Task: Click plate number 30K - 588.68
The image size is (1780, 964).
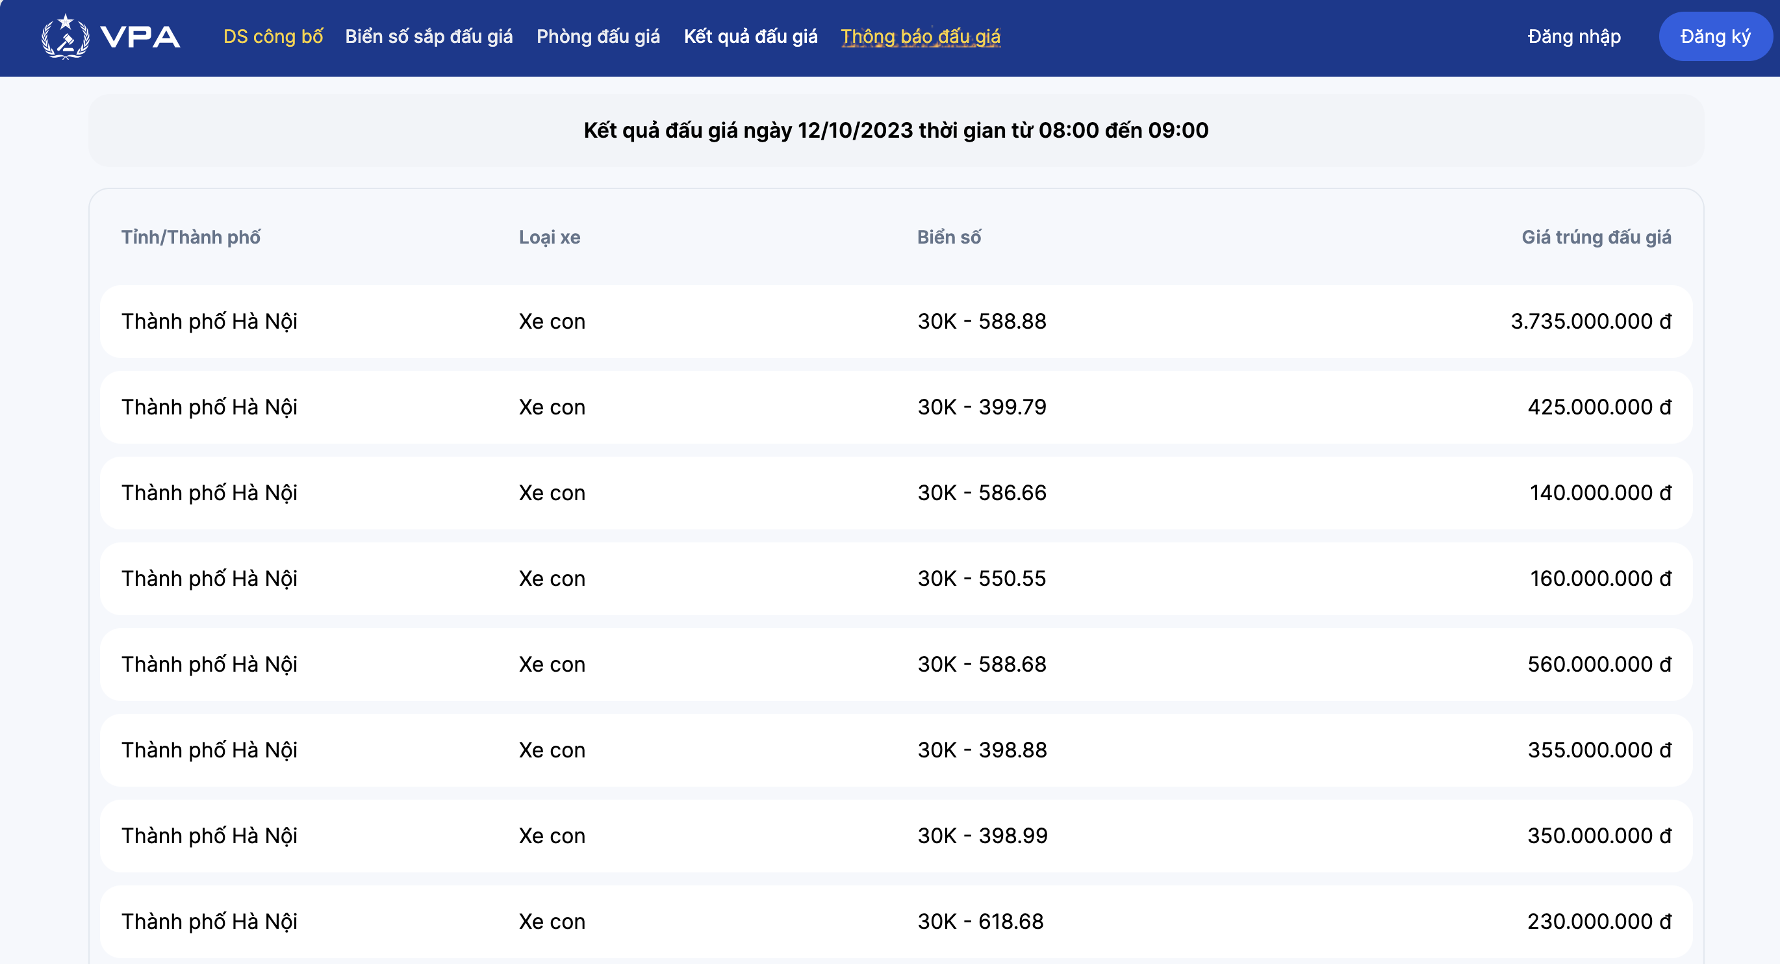Action: click(981, 664)
